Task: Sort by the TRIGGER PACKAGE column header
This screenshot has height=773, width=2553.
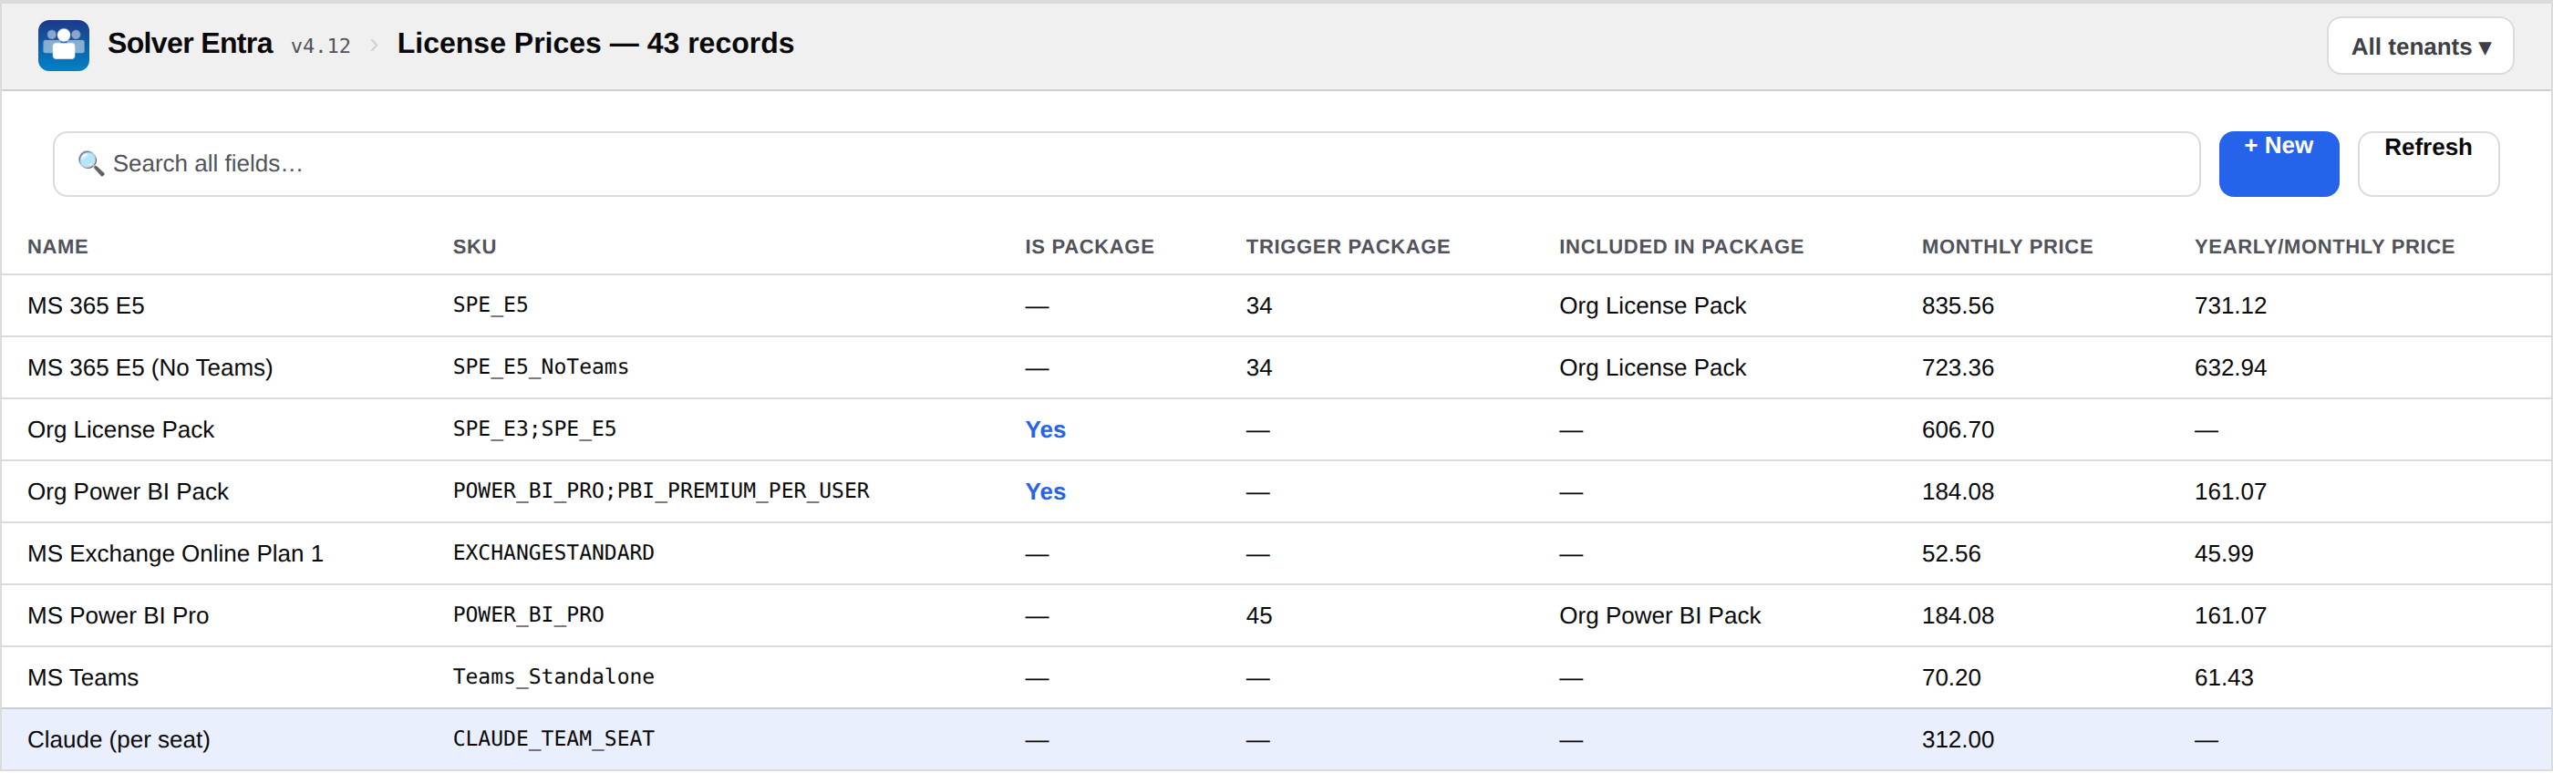Action: point(1347,247)
